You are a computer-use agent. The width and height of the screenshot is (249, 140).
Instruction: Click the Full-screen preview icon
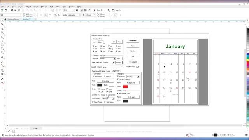(77, 10)
